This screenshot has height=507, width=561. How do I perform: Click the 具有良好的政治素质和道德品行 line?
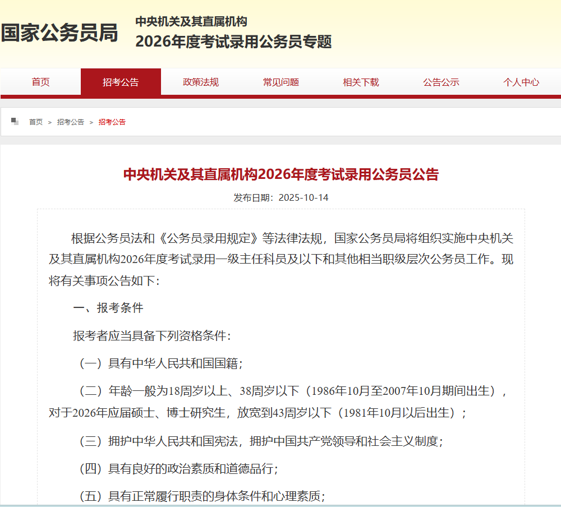tap(178, 468)
